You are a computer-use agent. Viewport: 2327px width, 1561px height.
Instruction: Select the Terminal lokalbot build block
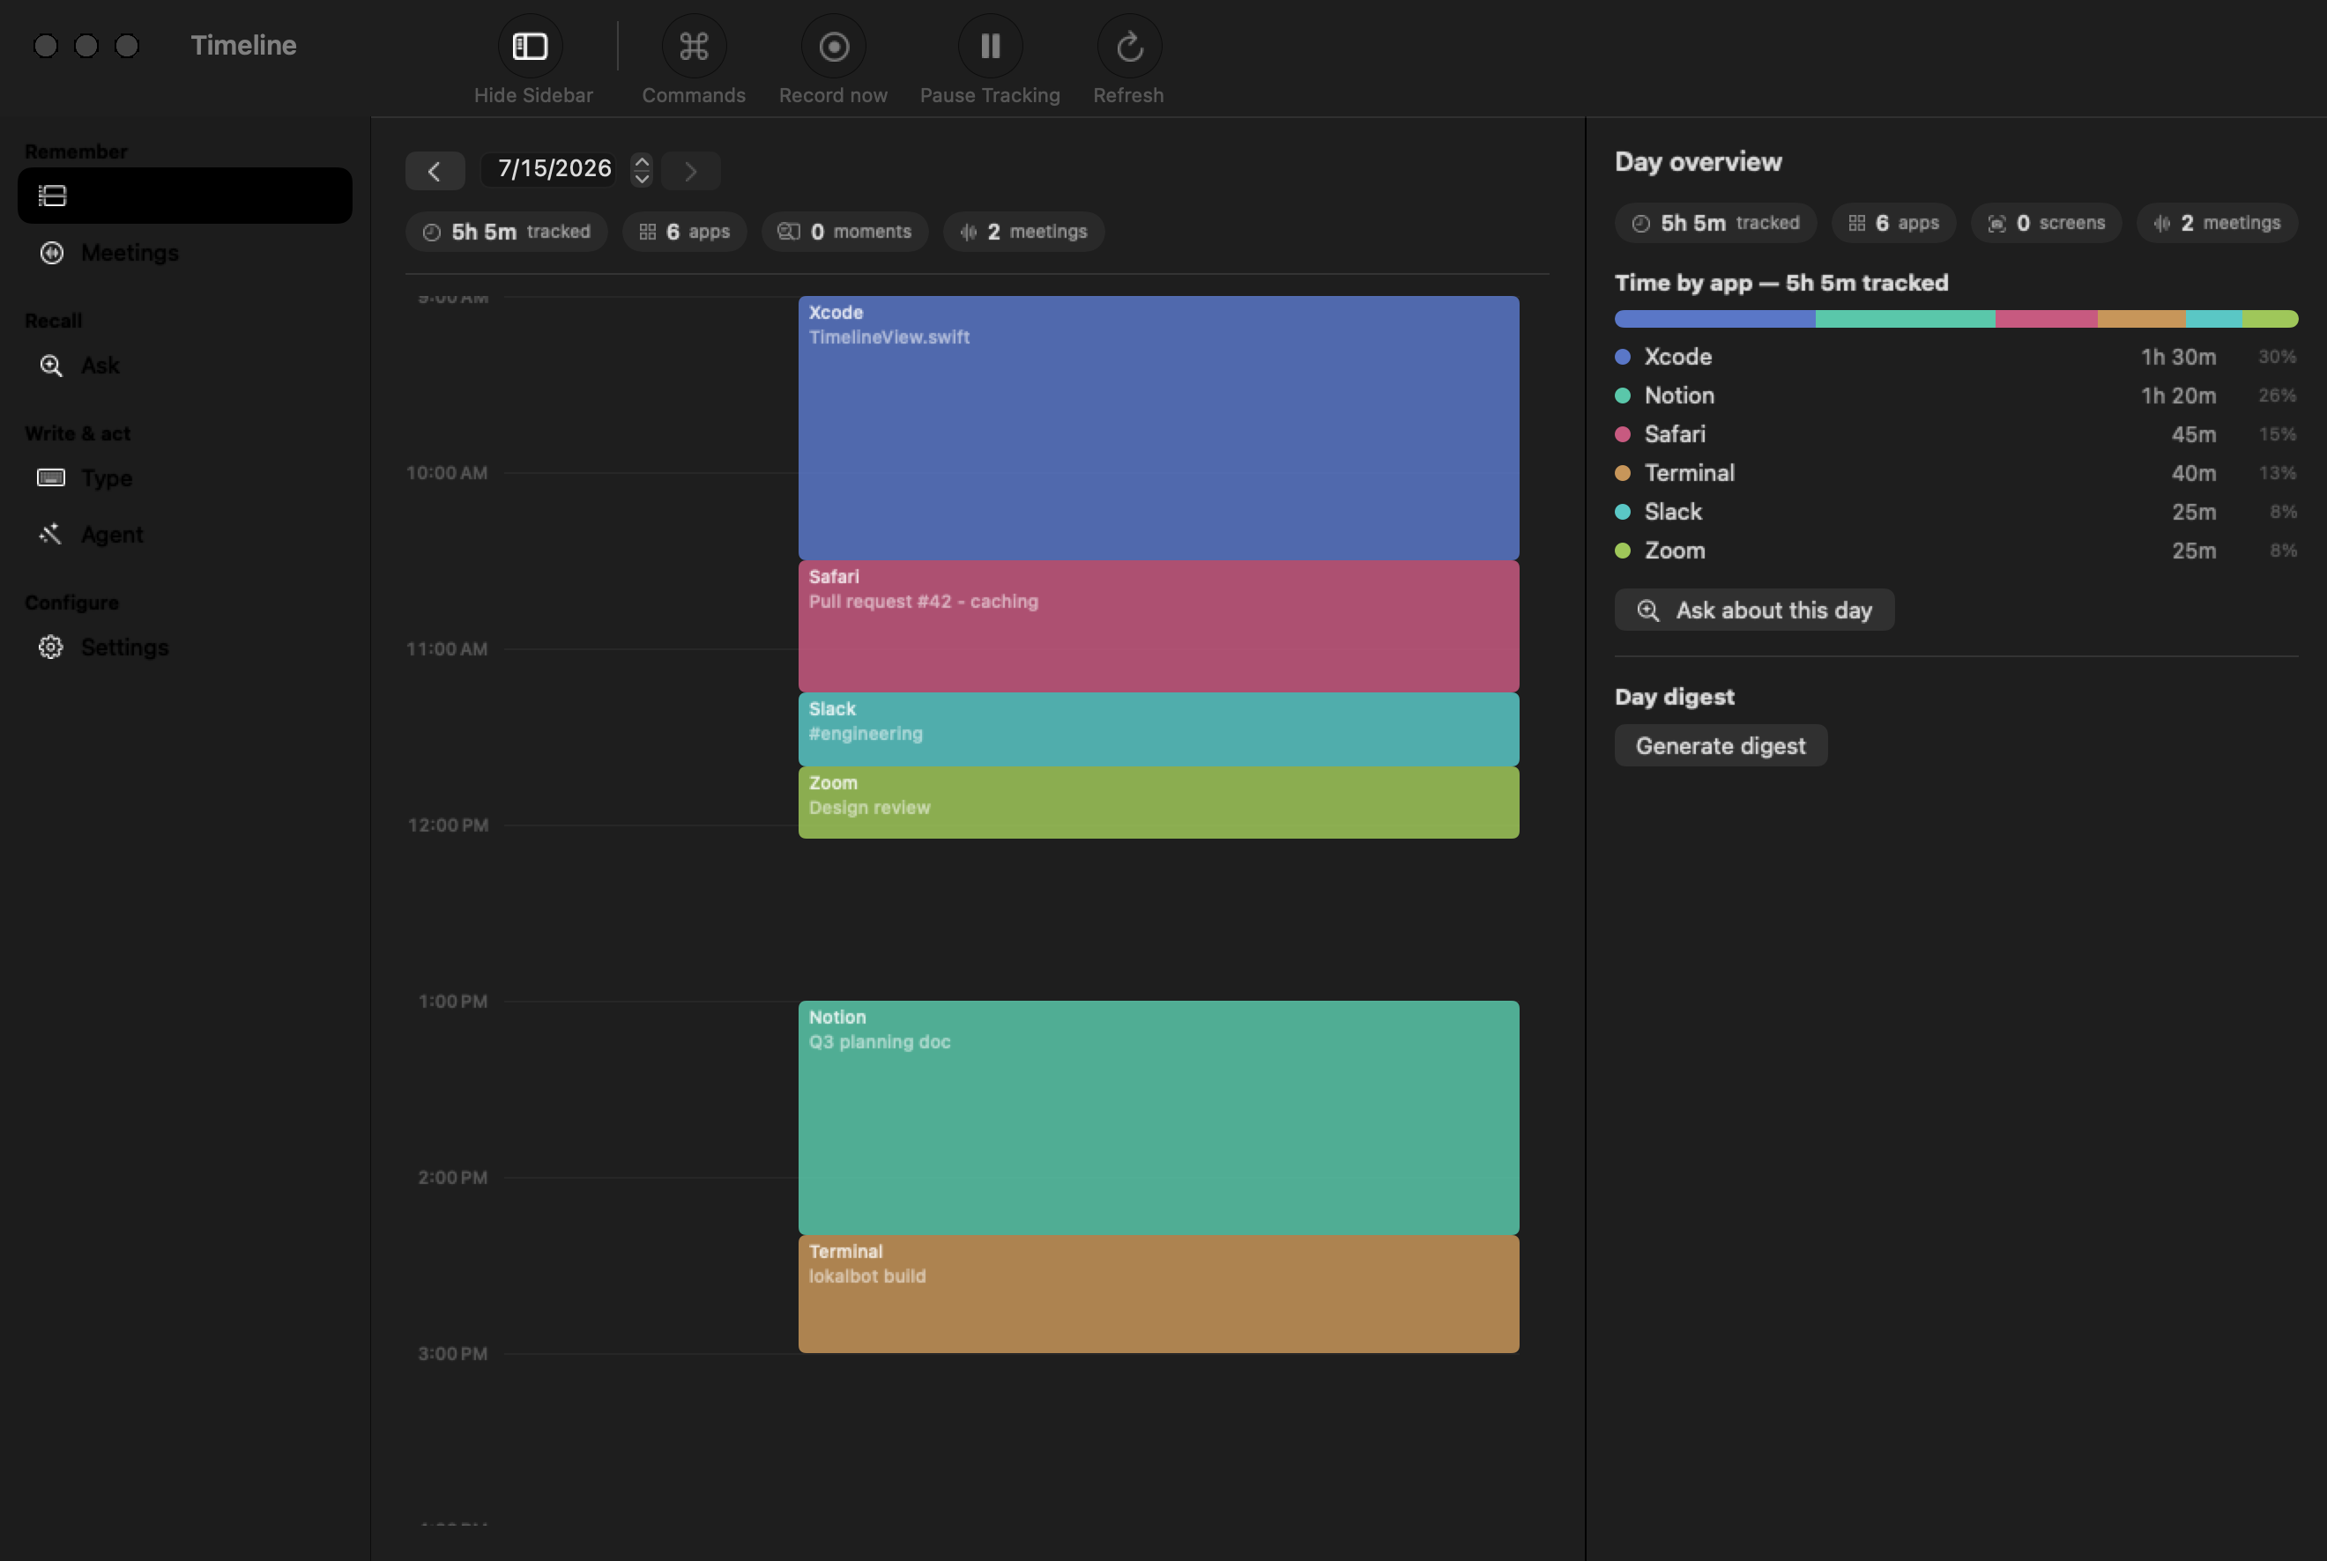click(x=1158, y=1294)
